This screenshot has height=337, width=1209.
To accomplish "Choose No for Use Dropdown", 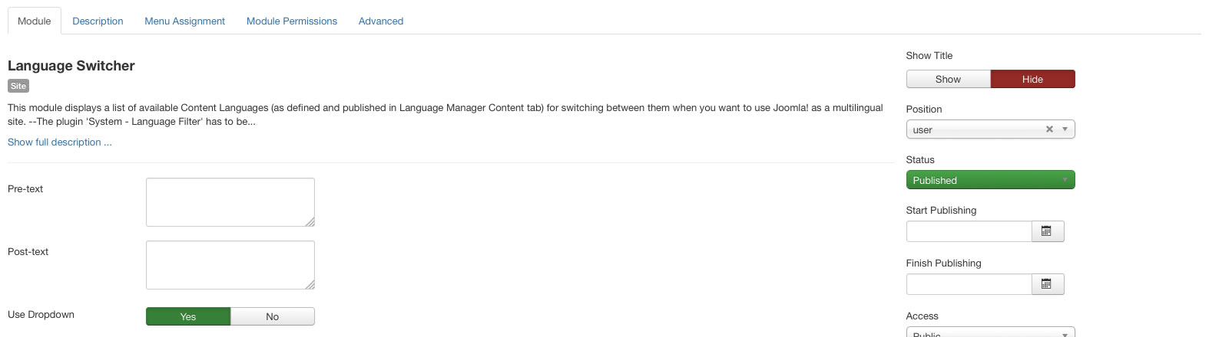I will pos(272,316).
